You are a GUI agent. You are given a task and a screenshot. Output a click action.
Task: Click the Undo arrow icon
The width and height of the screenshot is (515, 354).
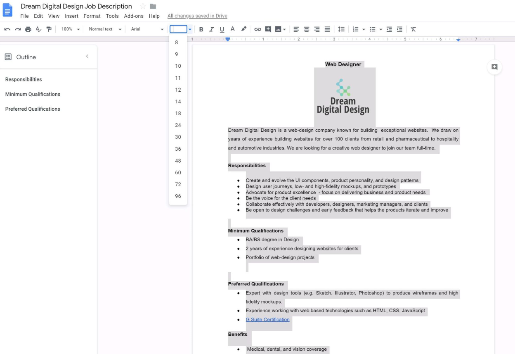[7, 29]
